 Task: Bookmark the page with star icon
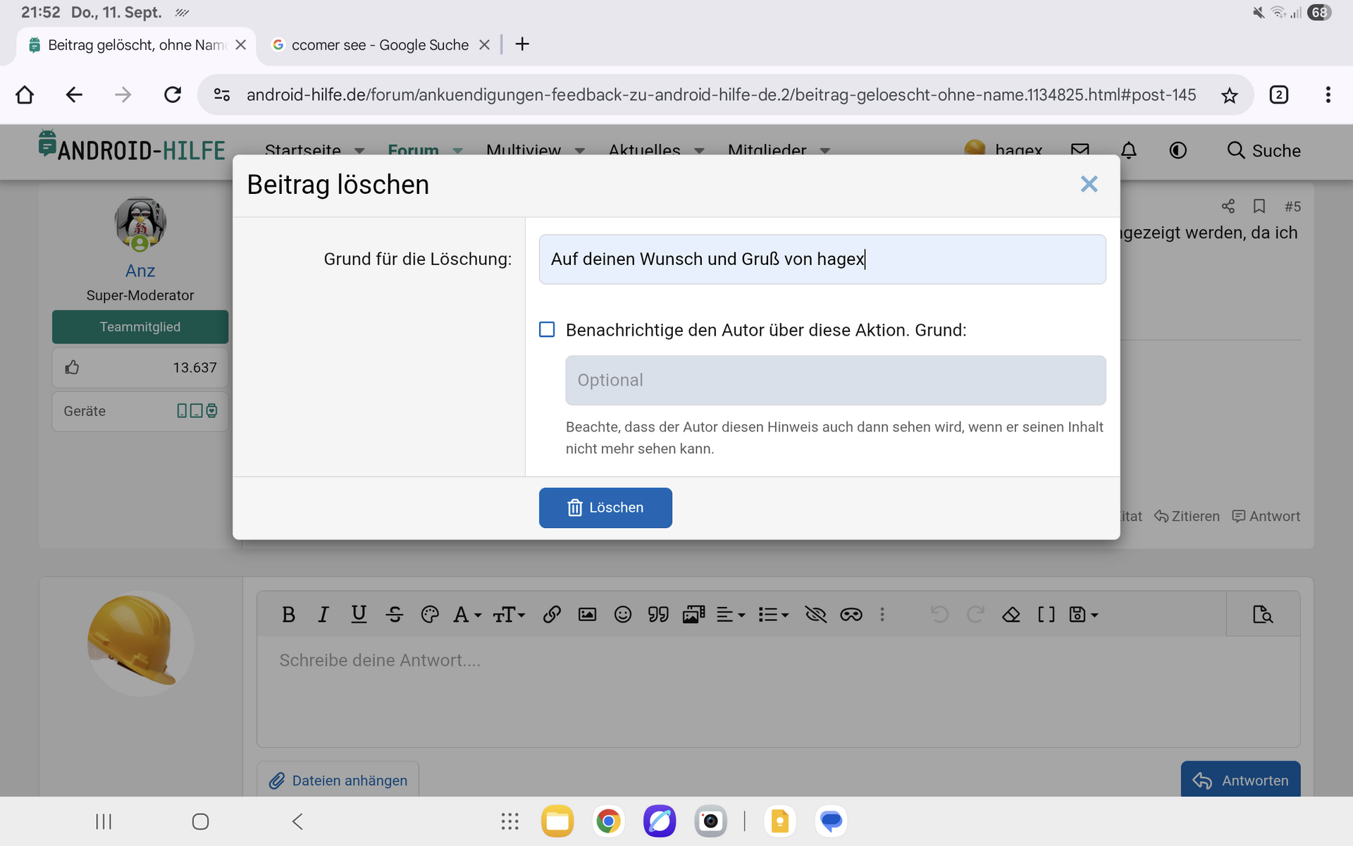point(1229,95)
